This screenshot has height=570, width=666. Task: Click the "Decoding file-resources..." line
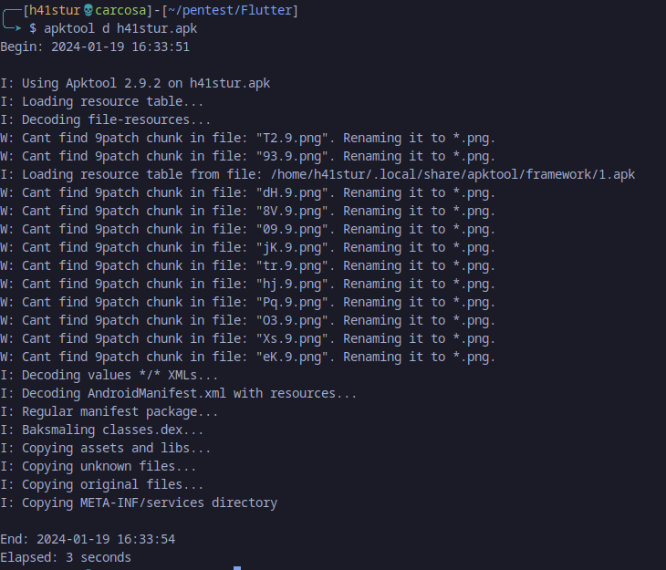(106, 120)
